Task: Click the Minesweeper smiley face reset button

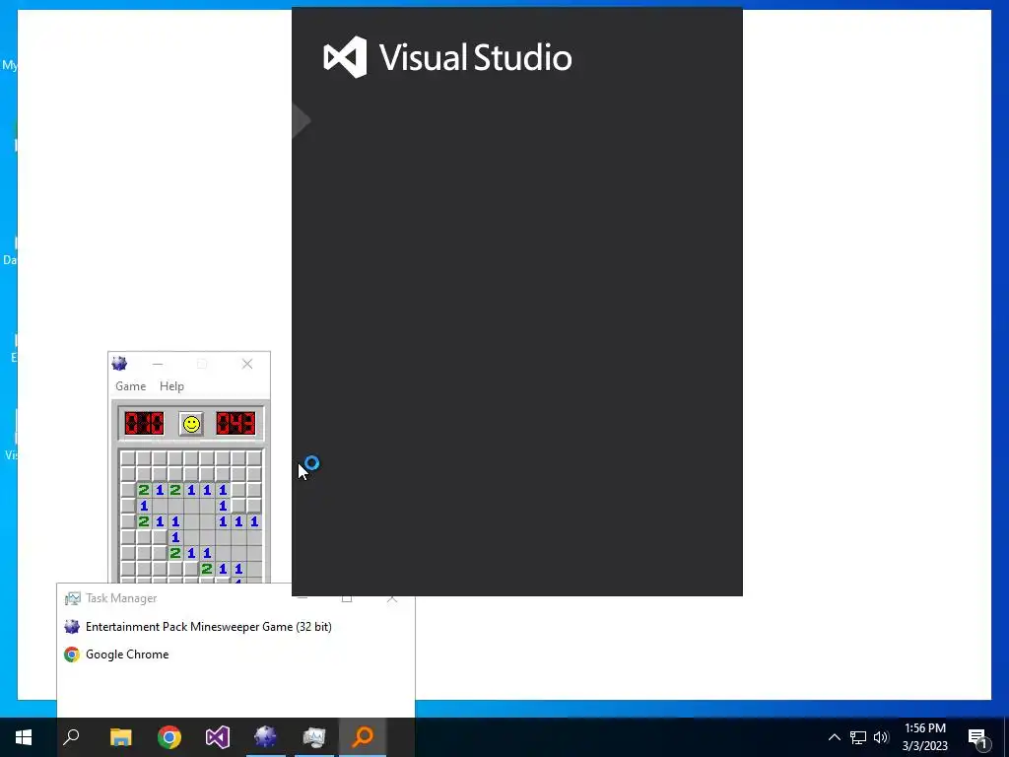Action: [191, 424]
